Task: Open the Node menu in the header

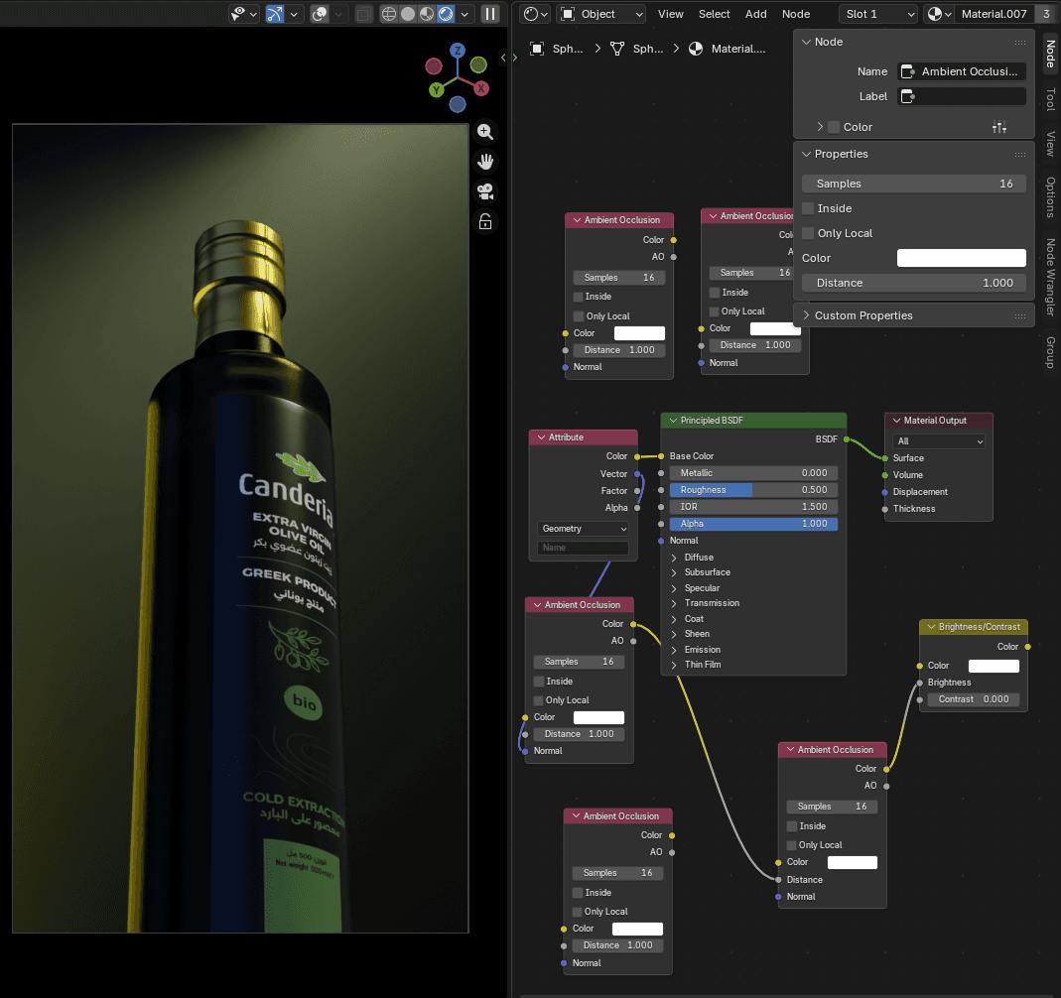Action: point(794,14)
